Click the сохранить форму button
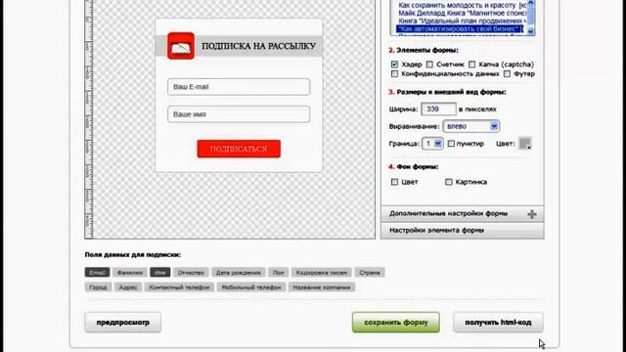Viewport: 626px width, 352px height. (x=395, y=323)
